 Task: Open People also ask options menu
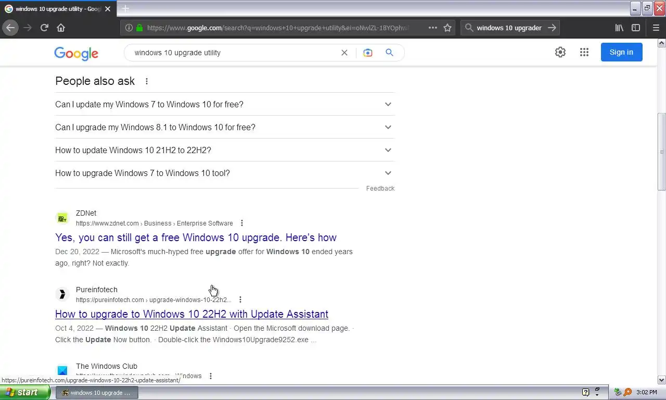coord(147,81)
